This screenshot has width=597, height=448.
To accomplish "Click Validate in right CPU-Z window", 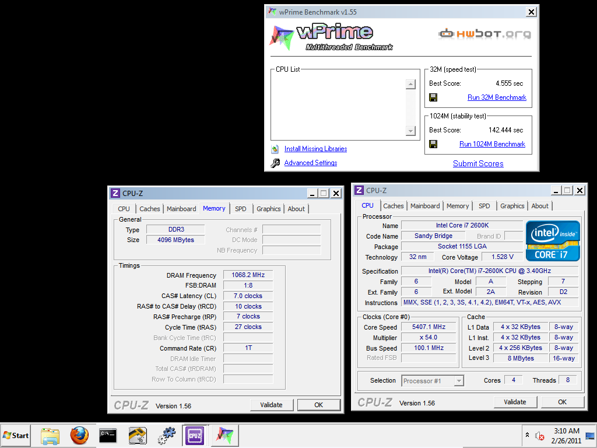I will pyautogui.click(x=515, y=402).
